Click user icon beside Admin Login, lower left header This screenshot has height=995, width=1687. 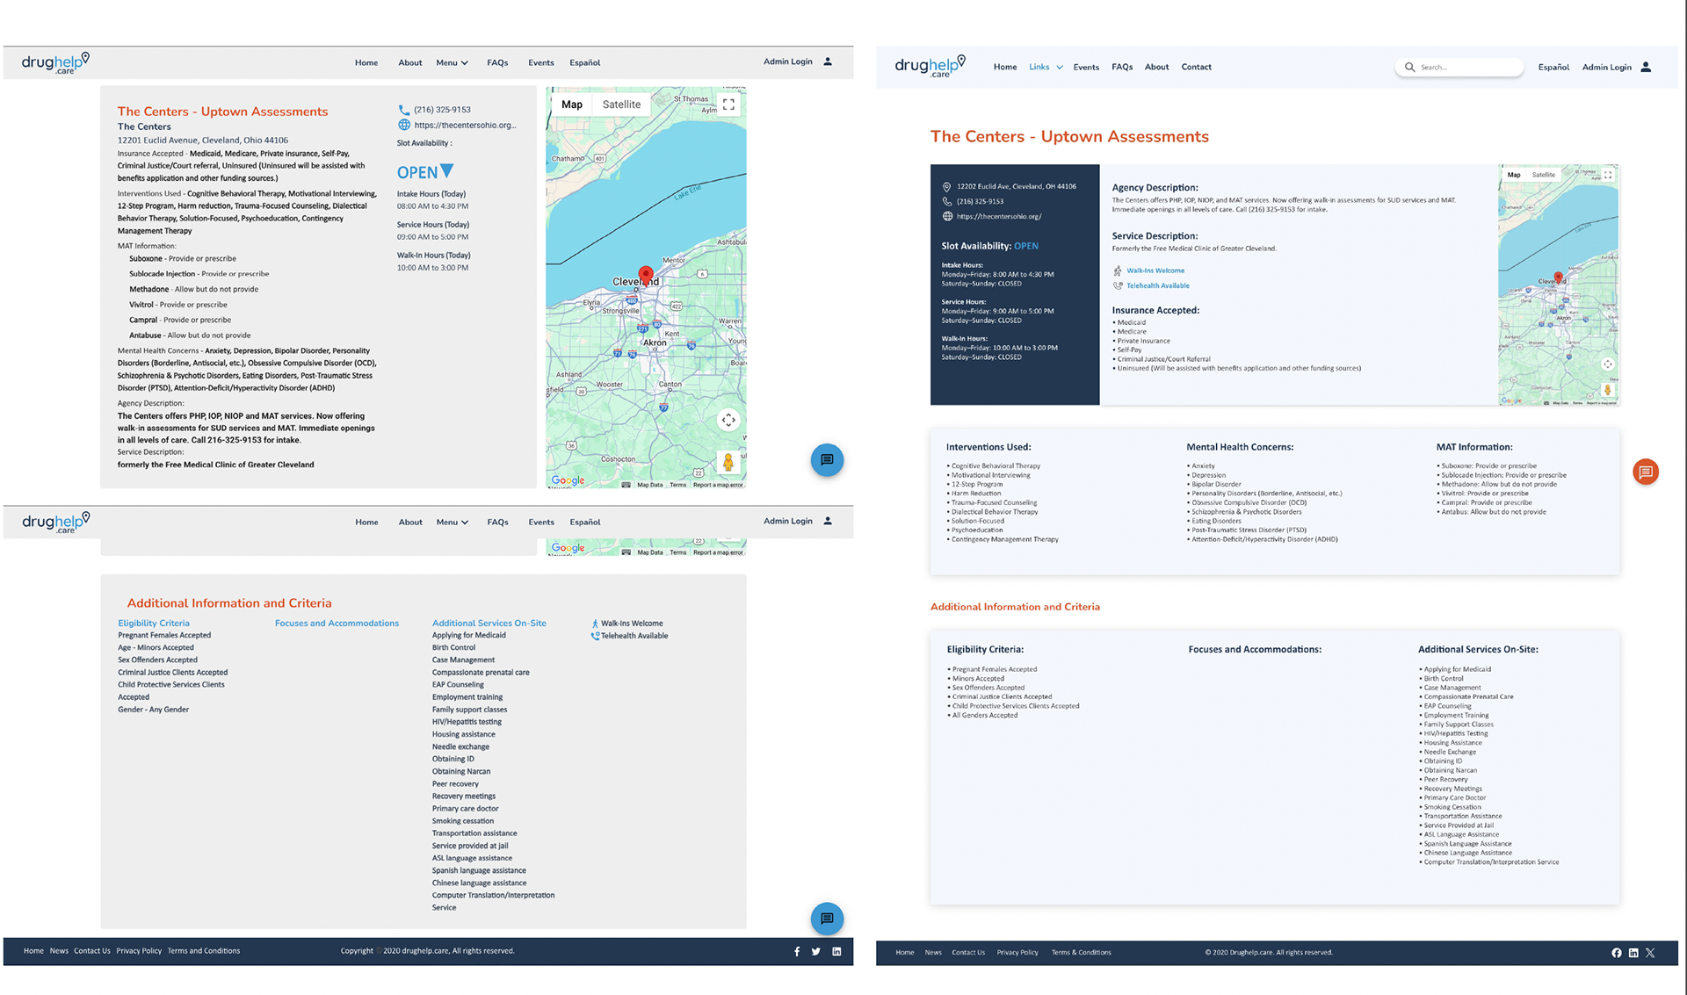pyautogui.click(x=828, y=521)
